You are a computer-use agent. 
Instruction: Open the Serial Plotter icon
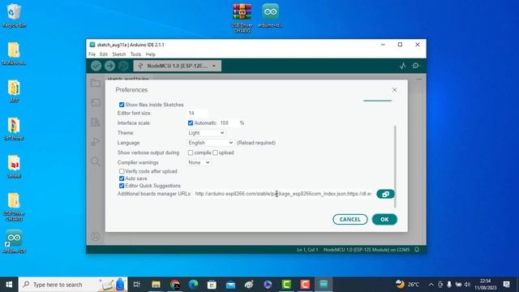click(x=402, y=66)
